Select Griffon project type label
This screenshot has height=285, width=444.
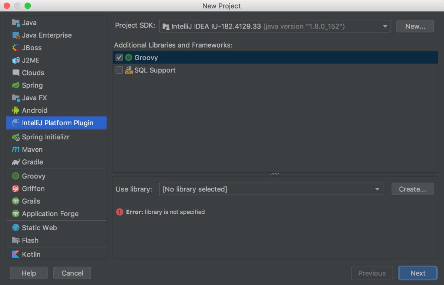(x=33, y=189)
